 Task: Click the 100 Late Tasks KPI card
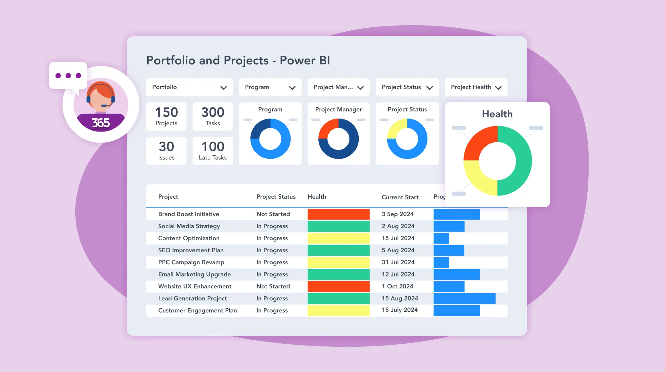pyautogui.click(x=212, y=151)
